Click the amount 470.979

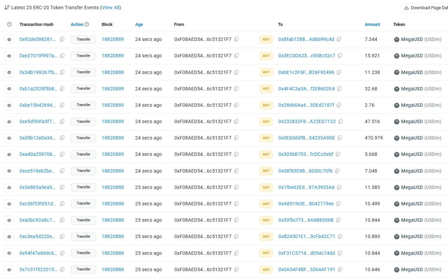(374, 138)
